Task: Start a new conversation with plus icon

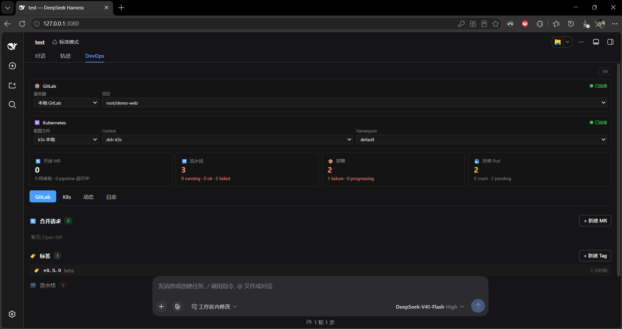Action: click(x=12, y=66)
